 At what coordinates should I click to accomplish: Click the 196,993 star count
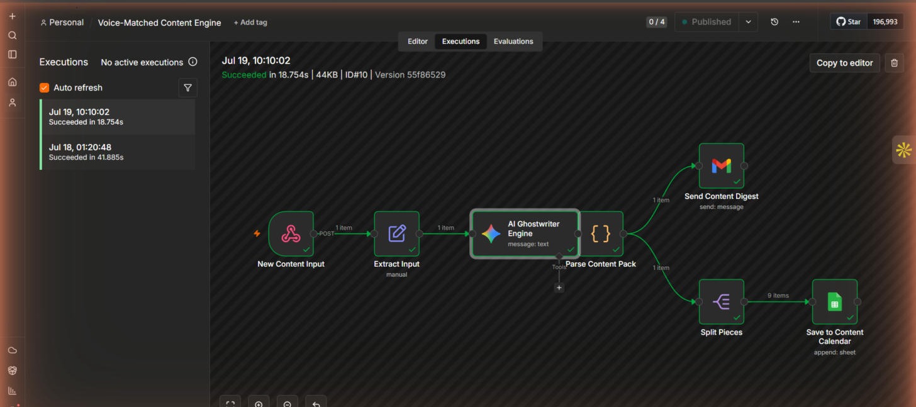click(885, 21)
